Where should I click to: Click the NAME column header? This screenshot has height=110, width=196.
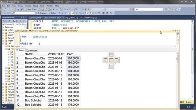coord(35,54)
